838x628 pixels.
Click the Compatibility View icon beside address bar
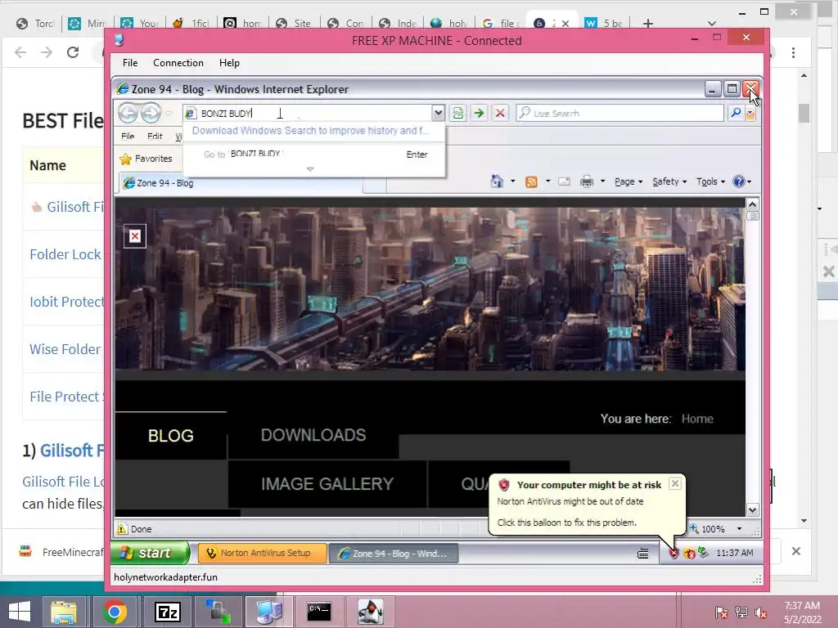tap(458, 113)
